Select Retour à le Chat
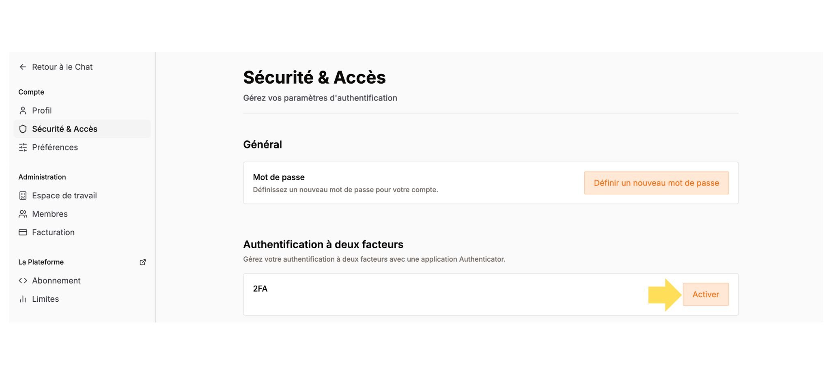The height and width of the screenshot is (374, 831). point(62,67)
